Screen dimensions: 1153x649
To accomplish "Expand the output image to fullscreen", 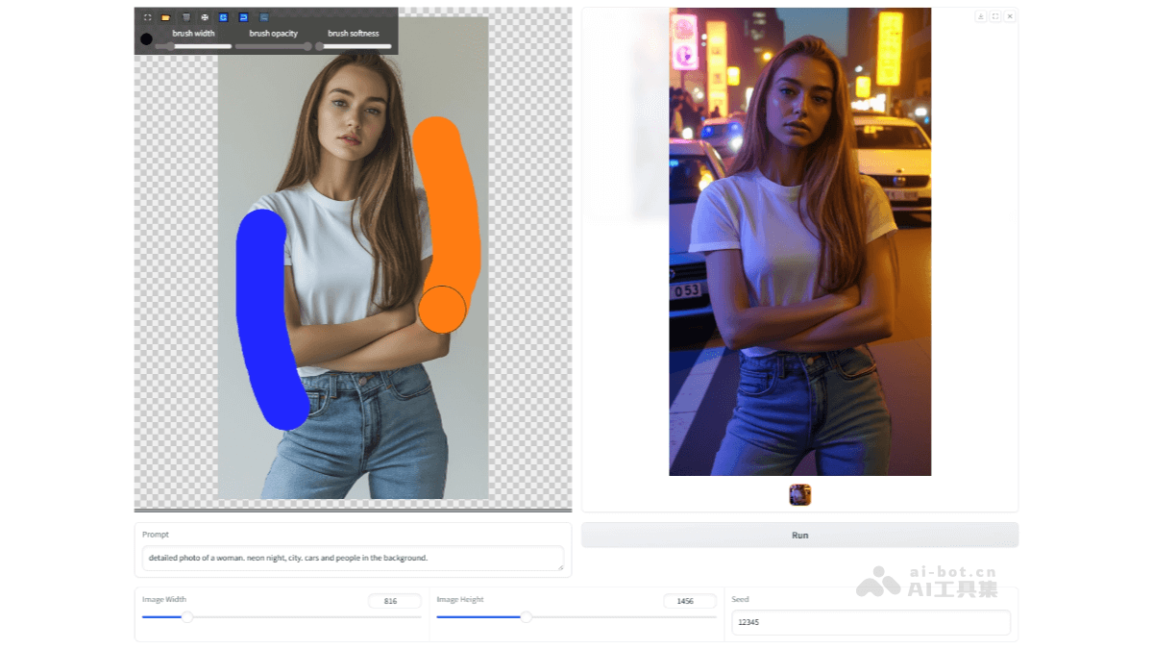I will (995, 16).
